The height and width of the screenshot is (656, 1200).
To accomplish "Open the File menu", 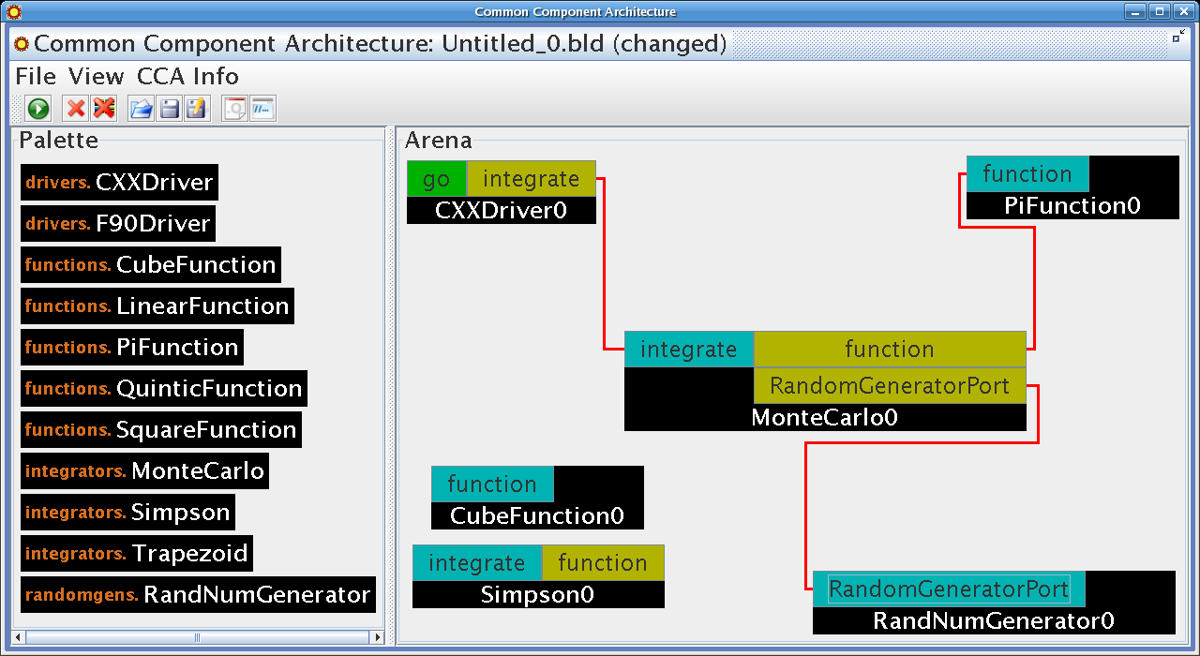I will coord(36,77).
